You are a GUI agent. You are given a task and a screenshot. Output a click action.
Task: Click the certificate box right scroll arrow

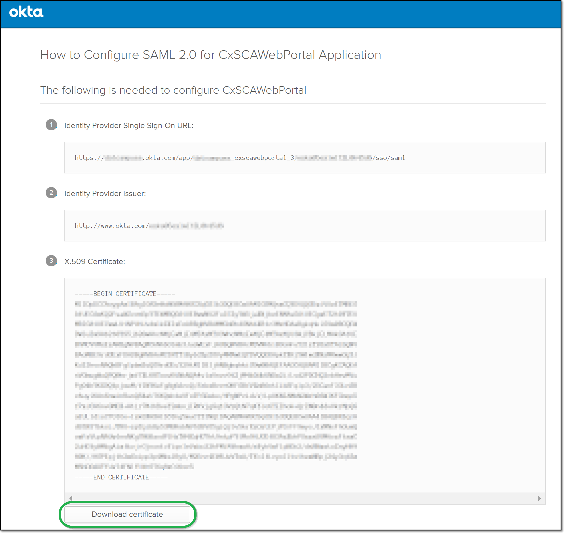[539, 498]
